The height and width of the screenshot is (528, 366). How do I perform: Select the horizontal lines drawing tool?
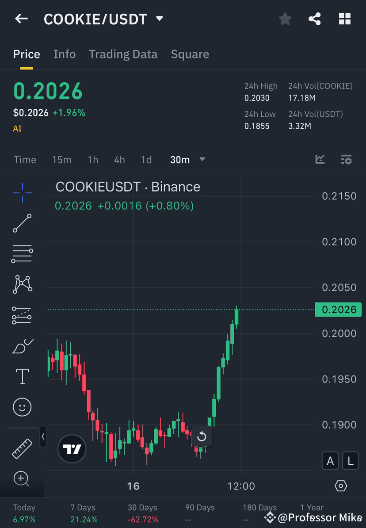click(22, 254)
